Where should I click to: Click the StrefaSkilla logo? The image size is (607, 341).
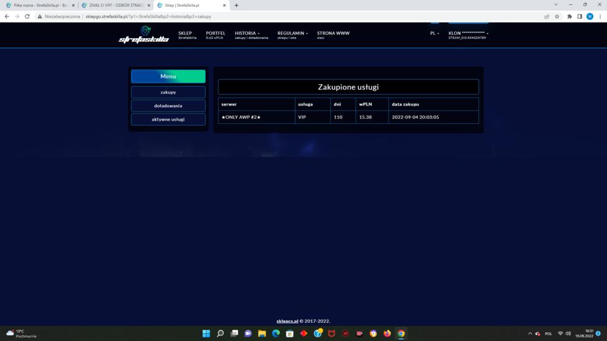[x=144, y=35]
